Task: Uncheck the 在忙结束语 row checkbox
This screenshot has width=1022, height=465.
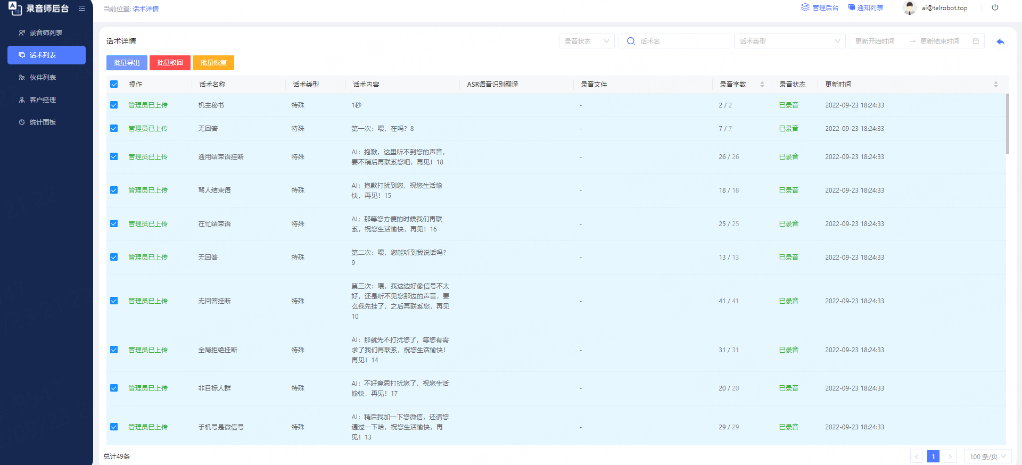Action: (114, 223)
